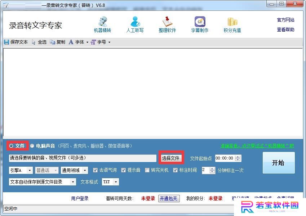Click the 全选 select all cursor icon
The width and height of the screenshot is (306, 216).
tap(34, 42)
